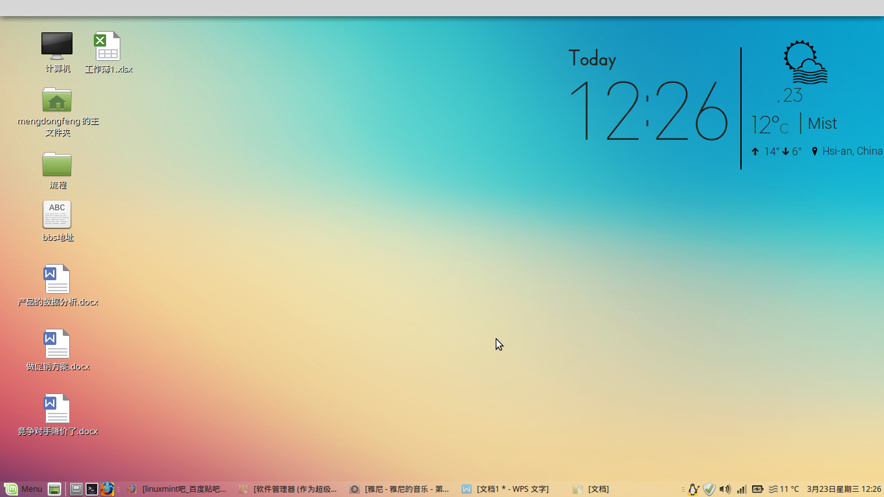Open the update manager shield tray icon
884x497 pixels.
[709, 489]
